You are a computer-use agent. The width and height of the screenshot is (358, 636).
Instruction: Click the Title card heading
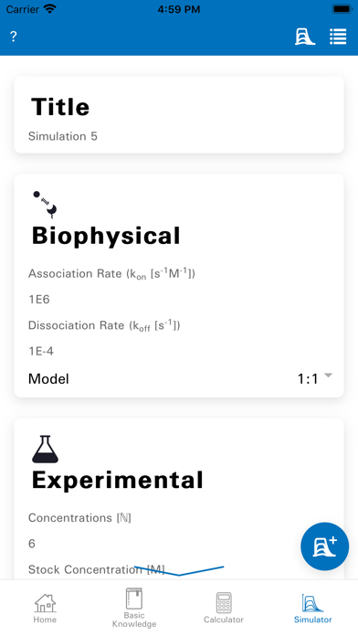coord(60,107)
